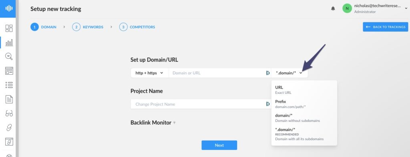Select the Prefix domain.com/path/* option
The height and width of the screenshot is (157, 410).
[x=304, y=104]
